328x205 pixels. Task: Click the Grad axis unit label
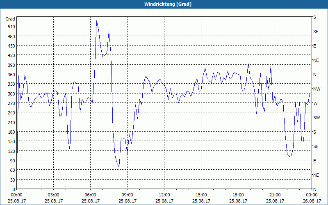(10, 19)
